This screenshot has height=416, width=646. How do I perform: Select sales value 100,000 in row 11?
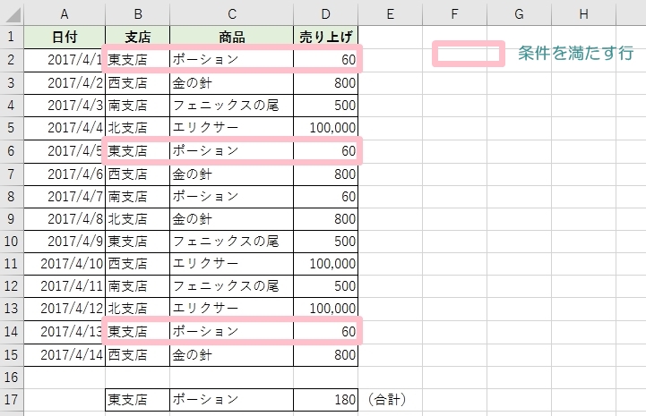click(325, 264)
